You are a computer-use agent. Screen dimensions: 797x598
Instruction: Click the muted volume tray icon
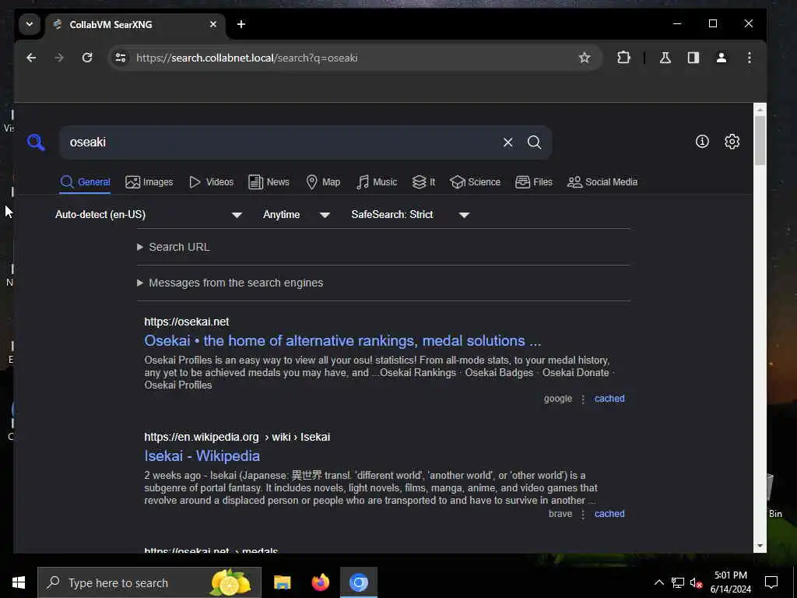(697, 582)
